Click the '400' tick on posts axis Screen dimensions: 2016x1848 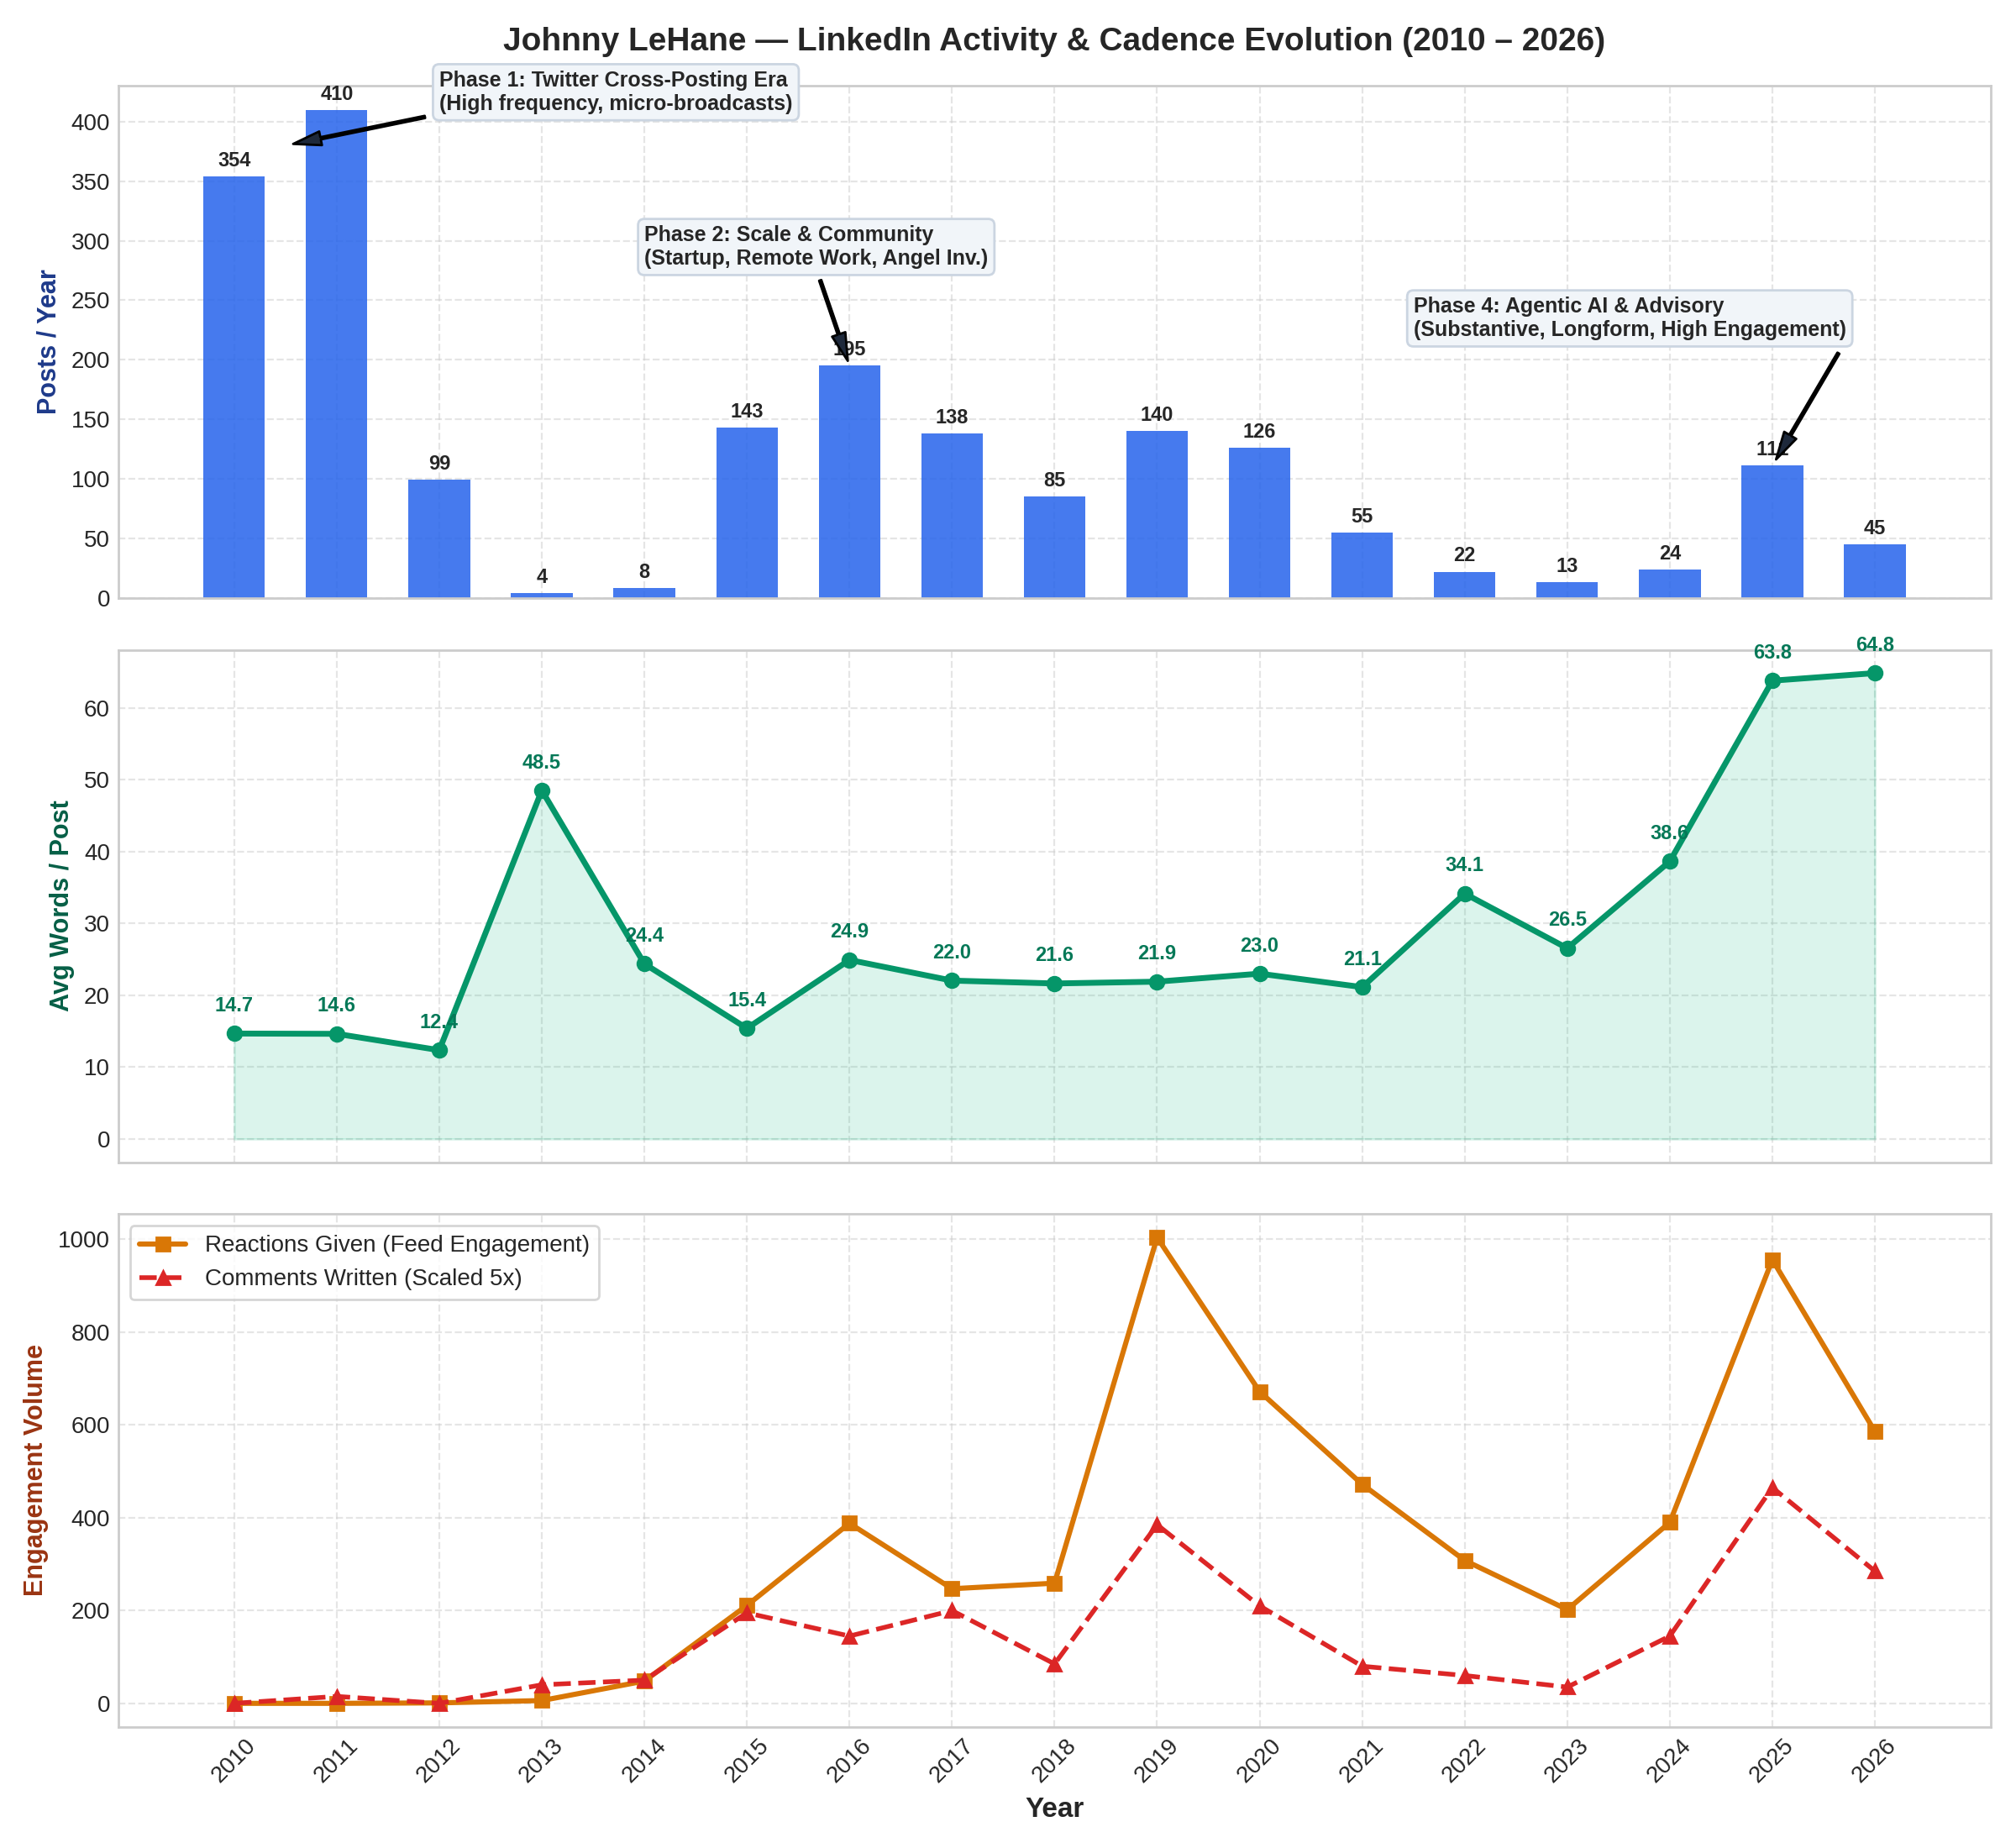click(x=89, y=123)
